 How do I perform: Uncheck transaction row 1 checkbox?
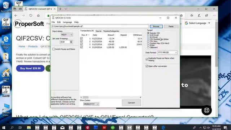click(81, 38)
